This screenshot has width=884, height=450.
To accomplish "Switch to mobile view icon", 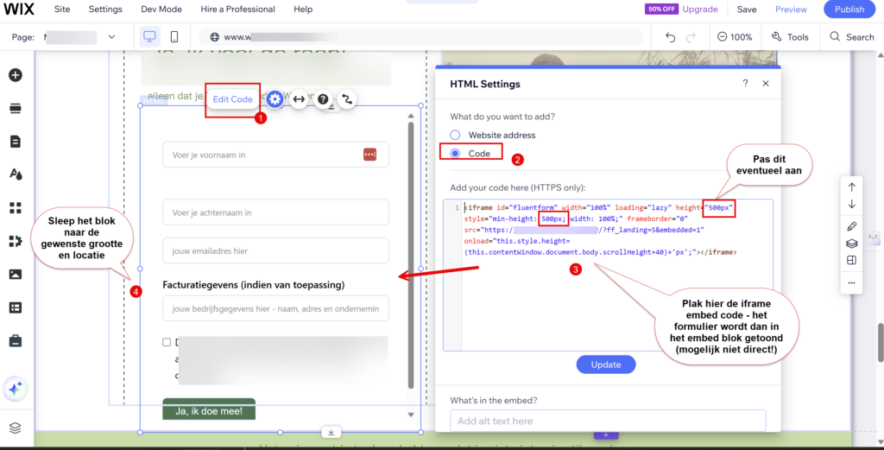I will (174, 37).
